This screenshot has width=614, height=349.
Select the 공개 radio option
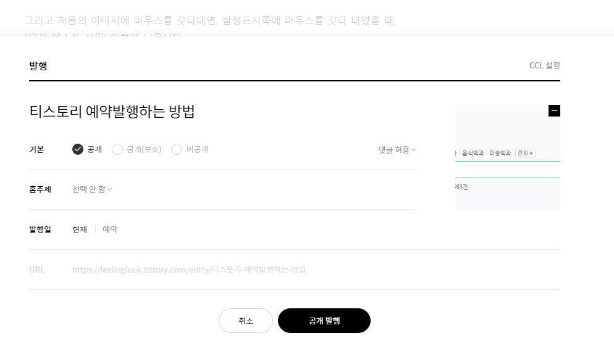point(87,149)
